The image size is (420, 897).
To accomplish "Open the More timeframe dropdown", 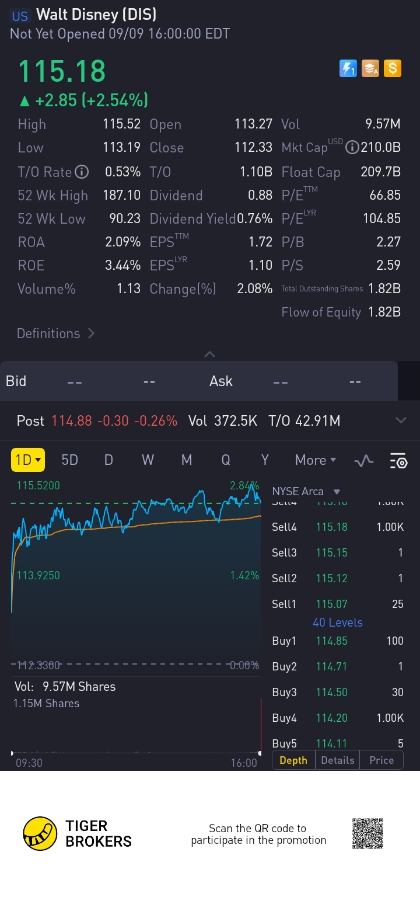I will coord(316,460).
